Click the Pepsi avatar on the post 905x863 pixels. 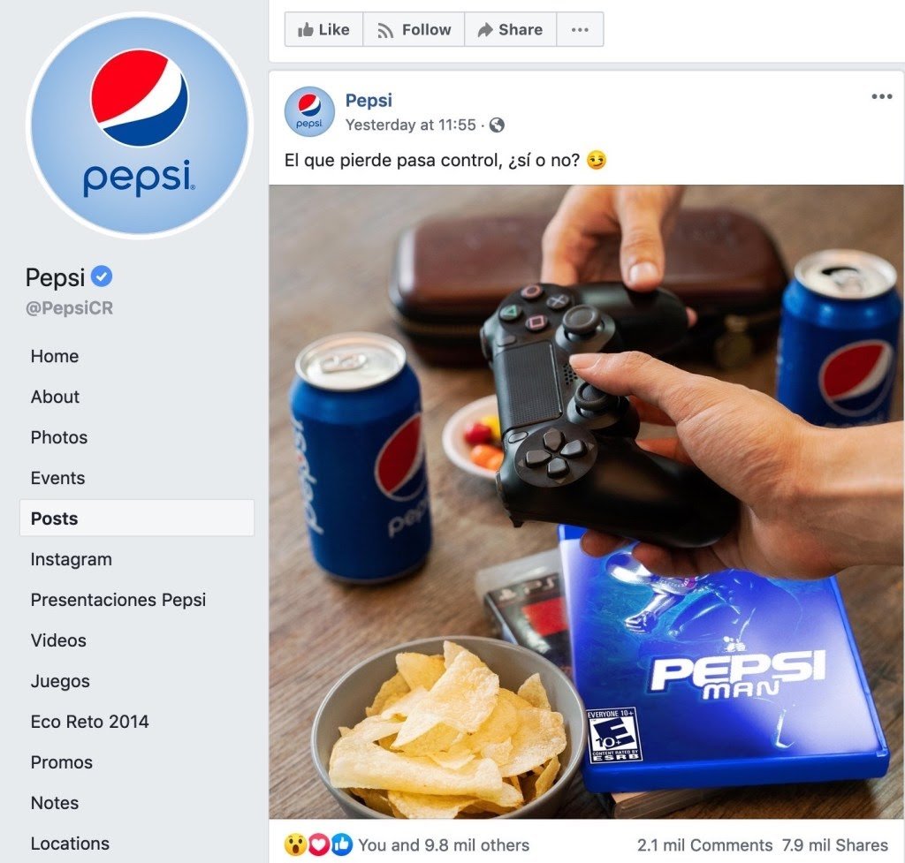(x=309, y=112)
